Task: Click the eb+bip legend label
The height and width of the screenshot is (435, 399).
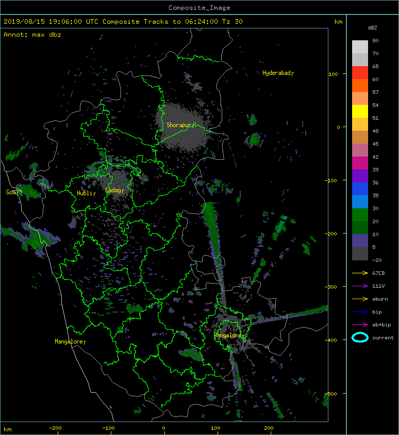Action: [381, 325]
